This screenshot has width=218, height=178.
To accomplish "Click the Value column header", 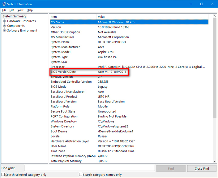I will tap(152, 17).
